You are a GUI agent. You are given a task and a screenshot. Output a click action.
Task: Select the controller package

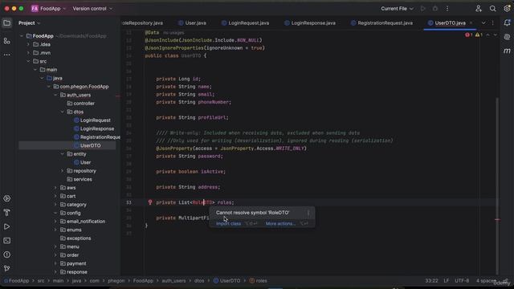click(84, 104)
